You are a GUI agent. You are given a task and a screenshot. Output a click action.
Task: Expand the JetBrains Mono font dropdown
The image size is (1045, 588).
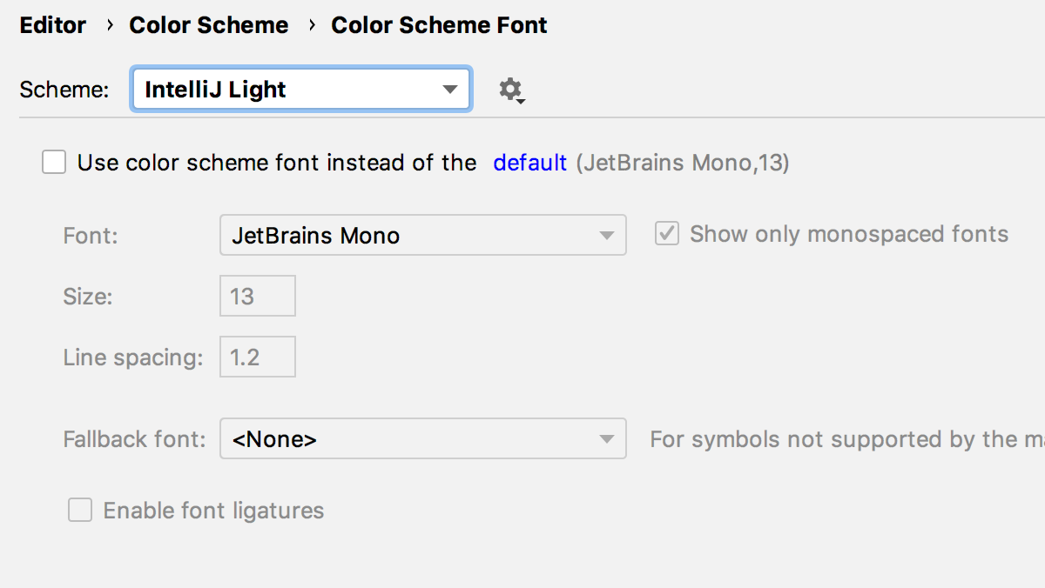click(x=422, y=235)
